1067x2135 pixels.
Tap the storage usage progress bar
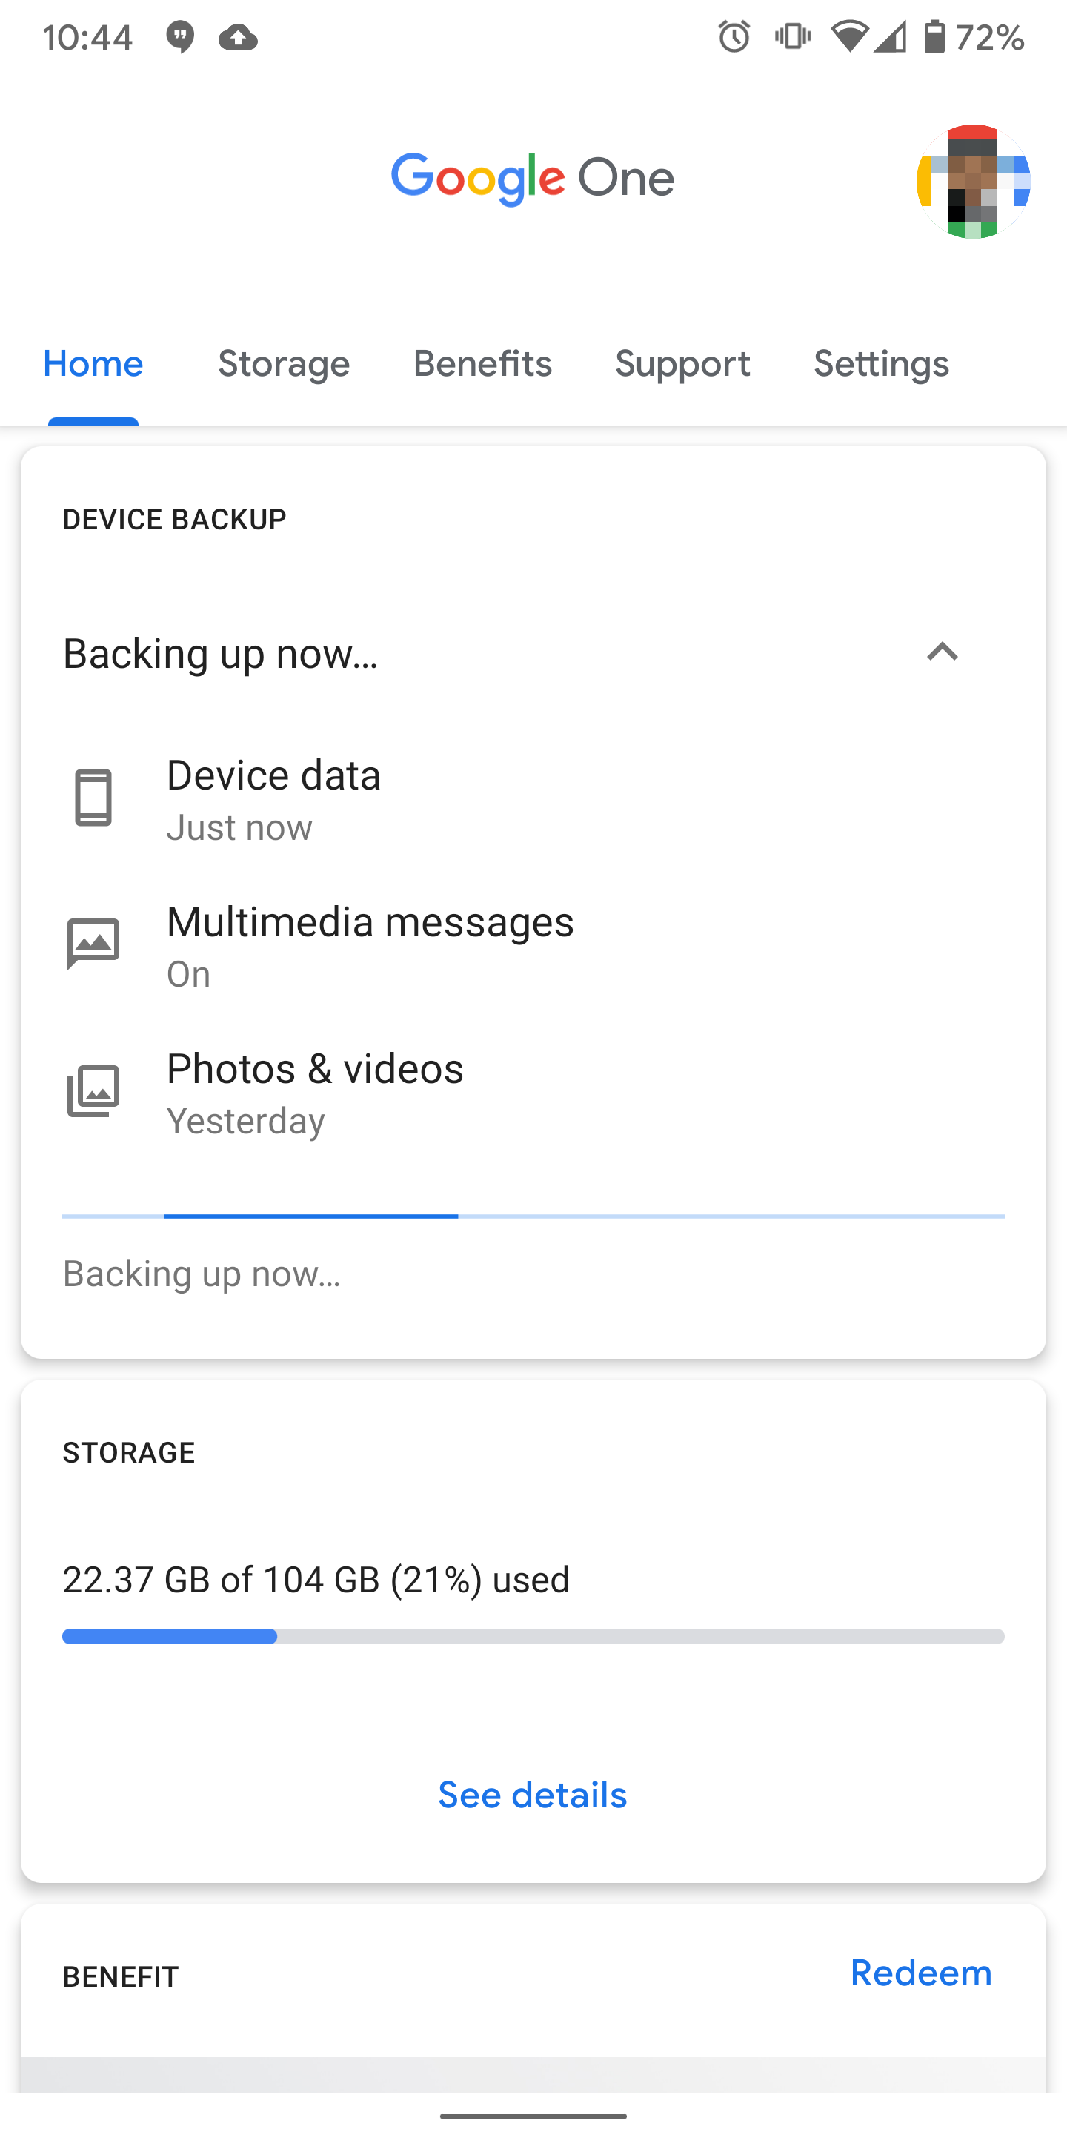533,1635
